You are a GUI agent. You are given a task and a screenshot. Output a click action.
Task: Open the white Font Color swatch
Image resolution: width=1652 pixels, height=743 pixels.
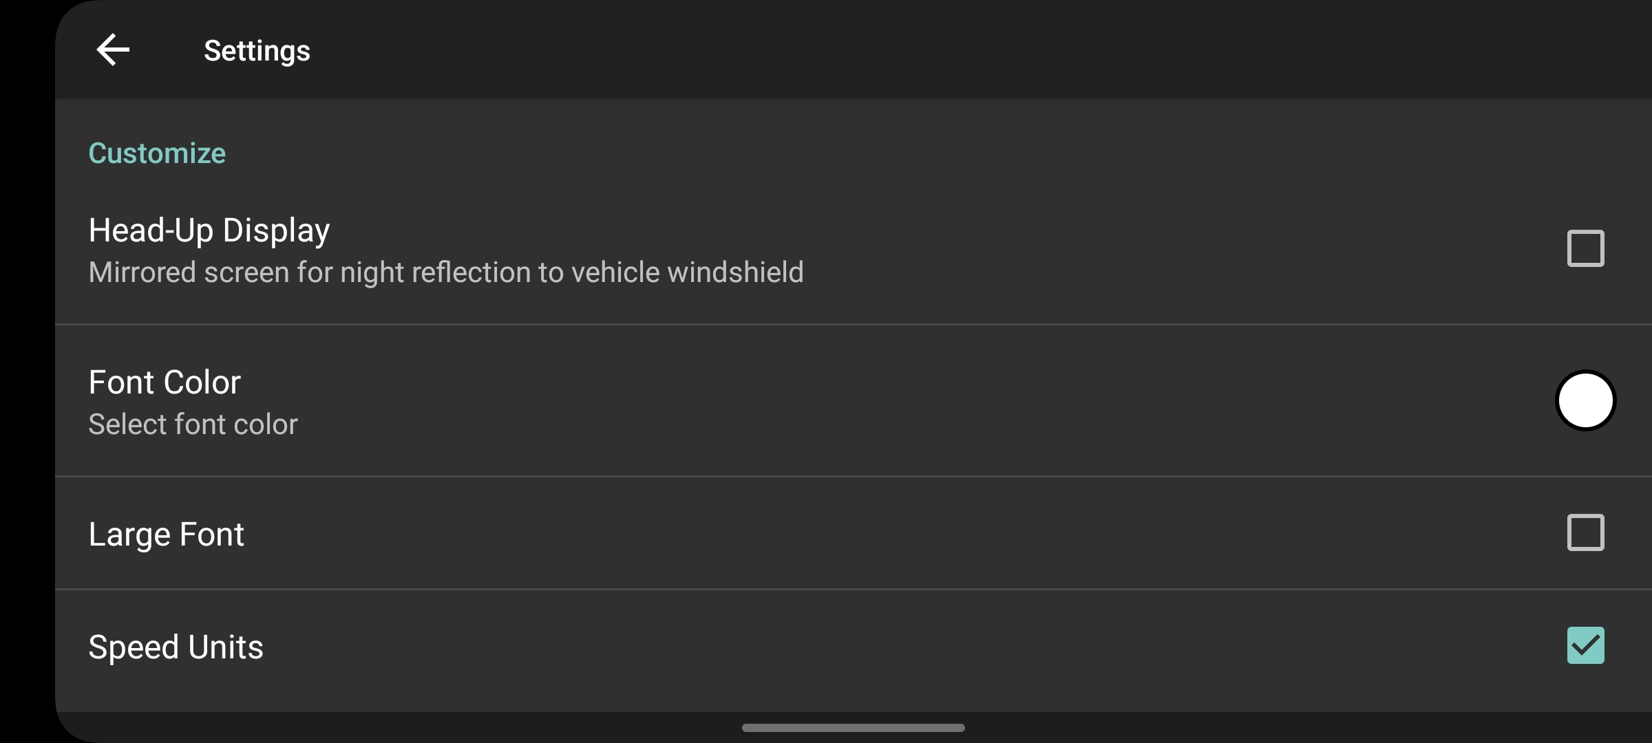point(1585,400)
